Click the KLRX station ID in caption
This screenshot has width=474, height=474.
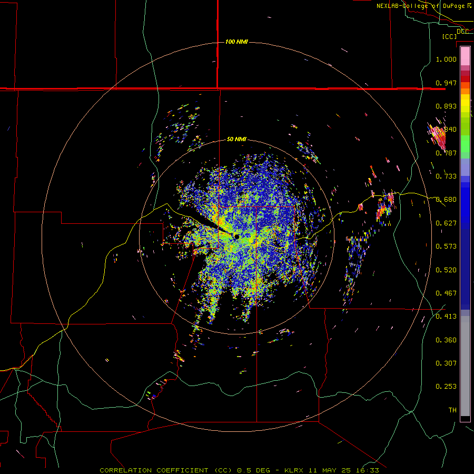click(x=295, y=470)
